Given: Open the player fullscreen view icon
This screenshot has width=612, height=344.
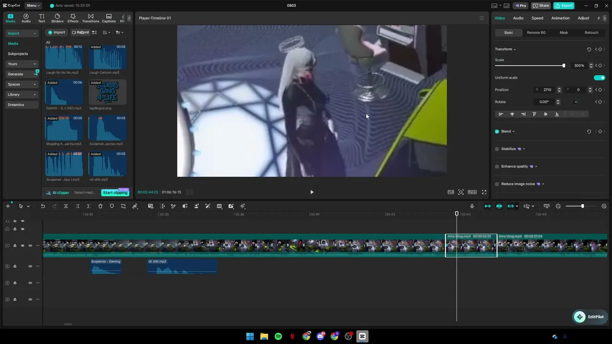Looking at the screenshot, I should click(484, 192).
